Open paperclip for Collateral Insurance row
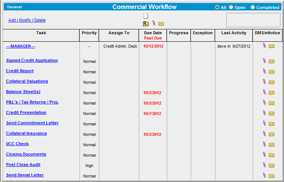Viewport: 284px width, 182px height. tap(265, 134)
